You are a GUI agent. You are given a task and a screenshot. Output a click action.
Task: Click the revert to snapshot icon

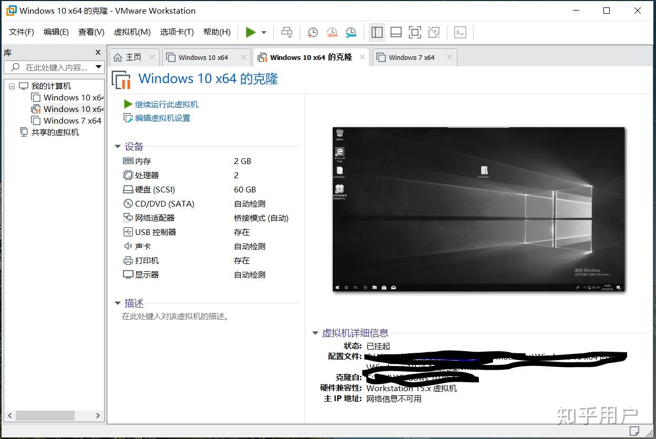point(332,33)
